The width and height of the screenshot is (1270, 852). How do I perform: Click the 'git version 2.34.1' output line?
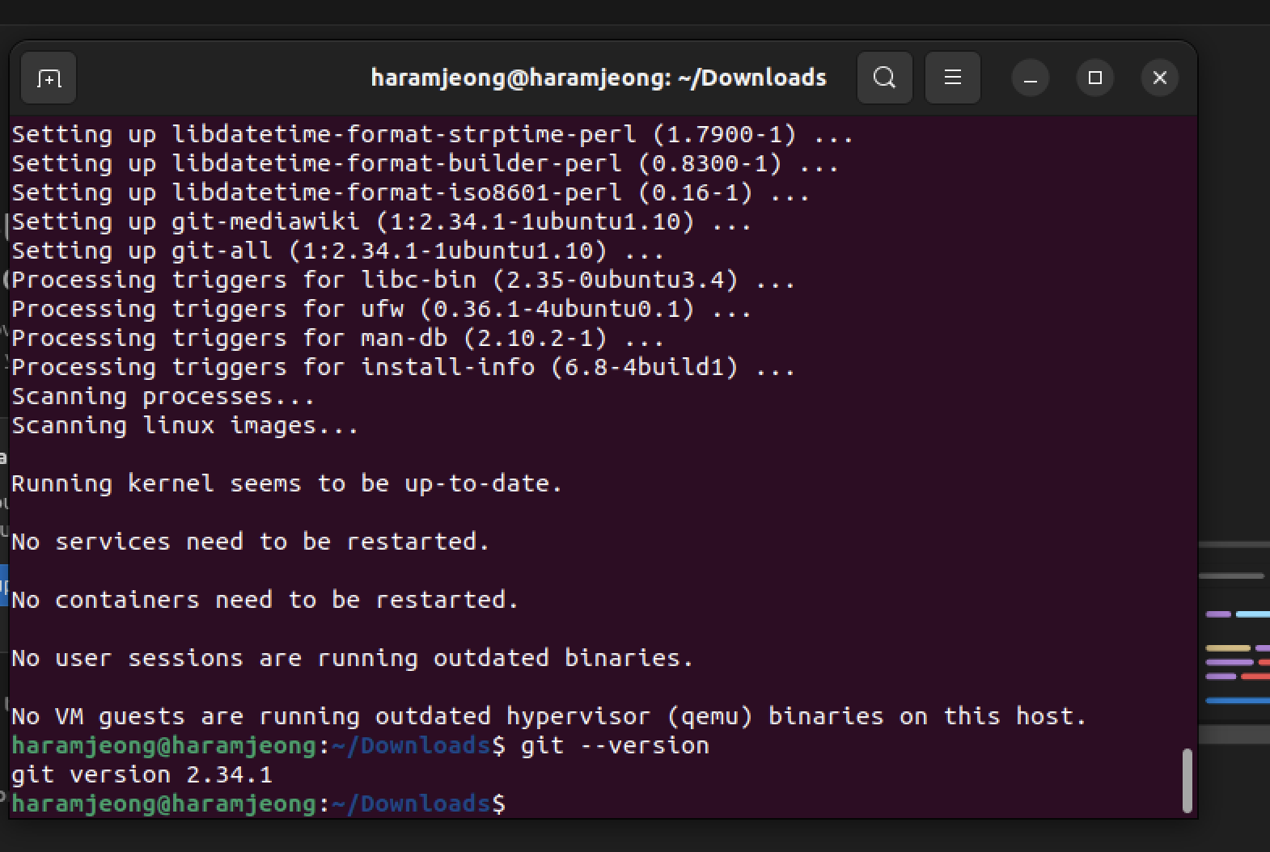click(142, 774)
